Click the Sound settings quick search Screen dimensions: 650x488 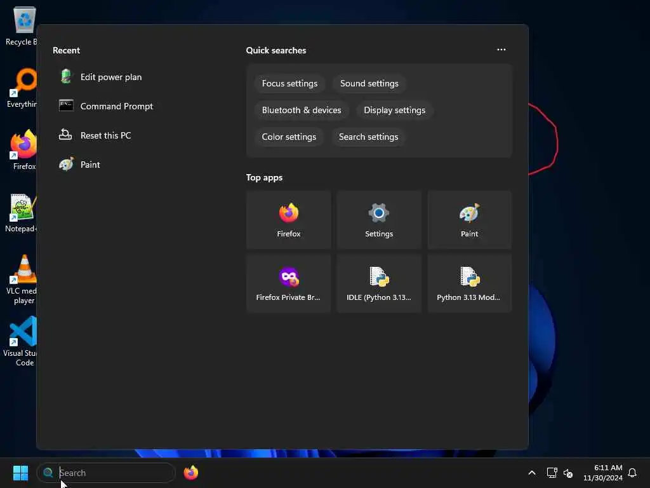click(369, 83)
